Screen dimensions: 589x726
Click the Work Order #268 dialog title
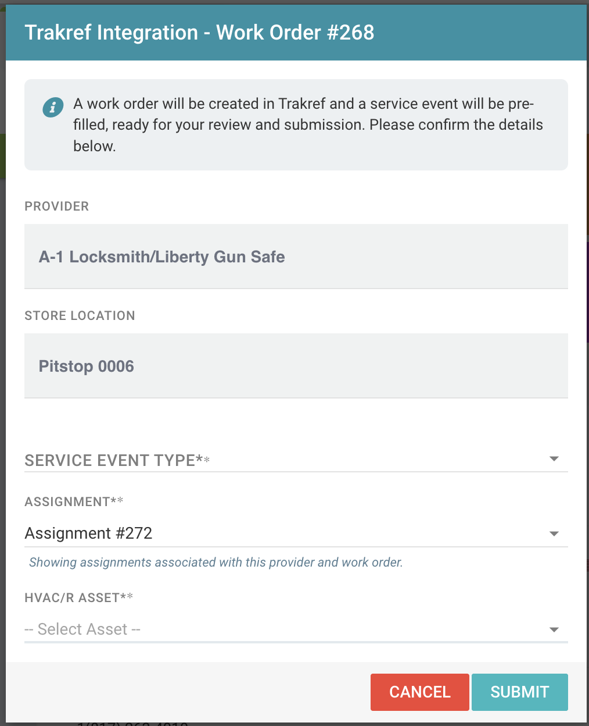pyautogui.click(x=199, y=33)
